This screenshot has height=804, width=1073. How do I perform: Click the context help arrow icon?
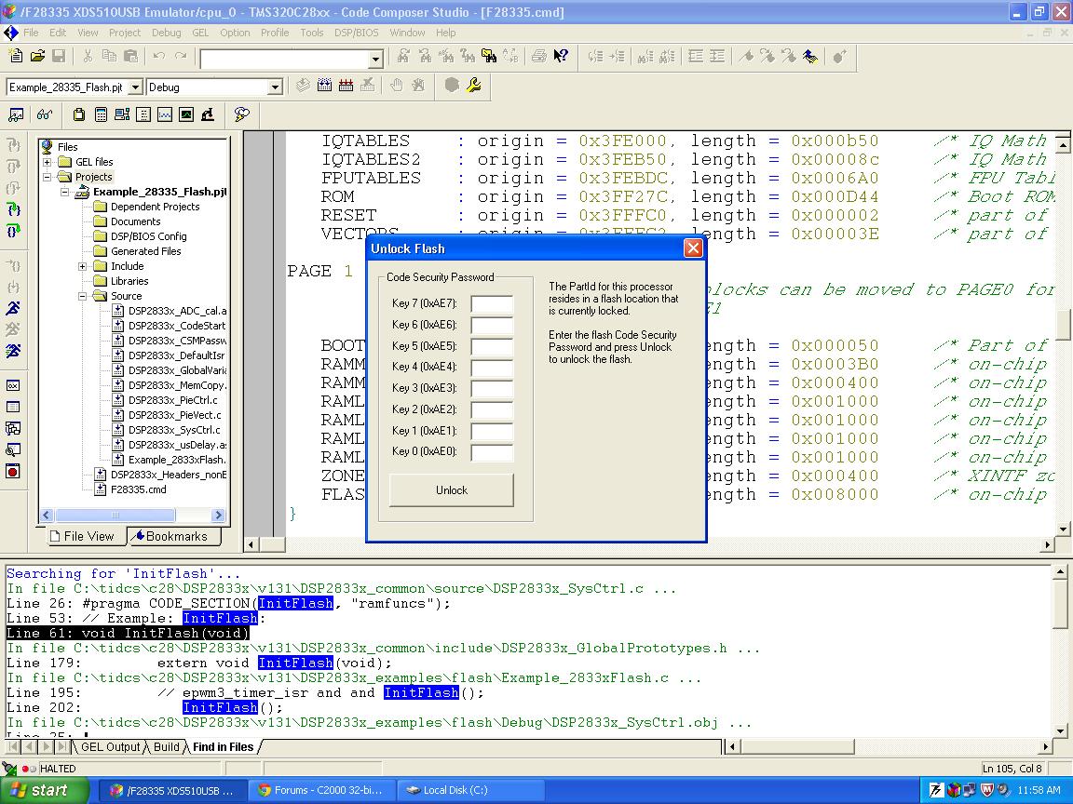click(x=561, y=56)
